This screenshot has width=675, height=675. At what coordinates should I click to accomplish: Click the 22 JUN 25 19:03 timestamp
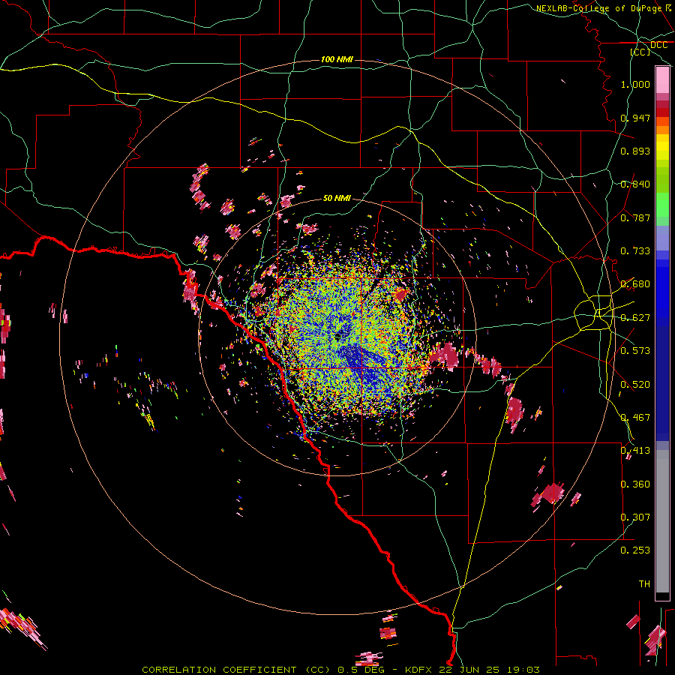[489, 670]
